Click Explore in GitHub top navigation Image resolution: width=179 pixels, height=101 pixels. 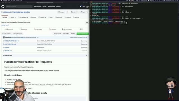coord(58,6)
